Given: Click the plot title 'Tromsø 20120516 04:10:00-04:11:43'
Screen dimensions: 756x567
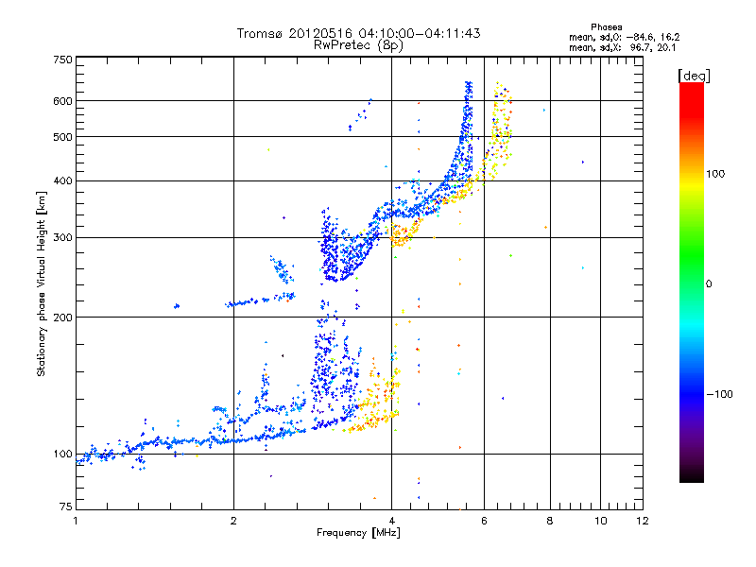Looking at the screenshot, I should pyautogui.click(x=358, y=33).
